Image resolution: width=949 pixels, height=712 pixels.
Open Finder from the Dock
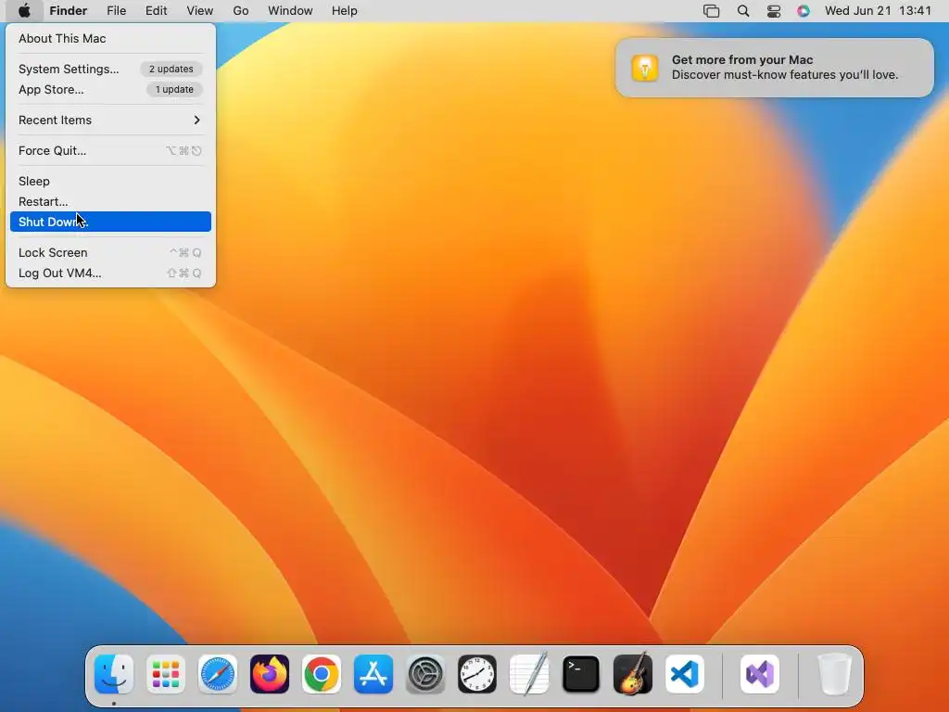point(114,674)
